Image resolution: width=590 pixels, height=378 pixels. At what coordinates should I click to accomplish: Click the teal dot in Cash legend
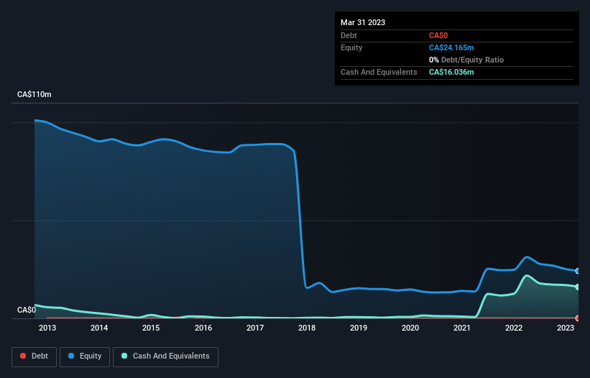pos(124,356)
